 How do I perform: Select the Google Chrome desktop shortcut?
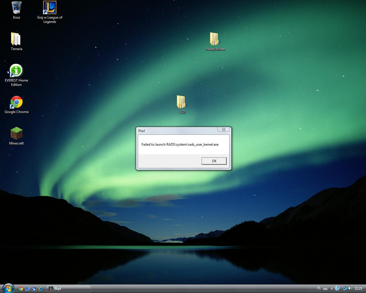17,105
